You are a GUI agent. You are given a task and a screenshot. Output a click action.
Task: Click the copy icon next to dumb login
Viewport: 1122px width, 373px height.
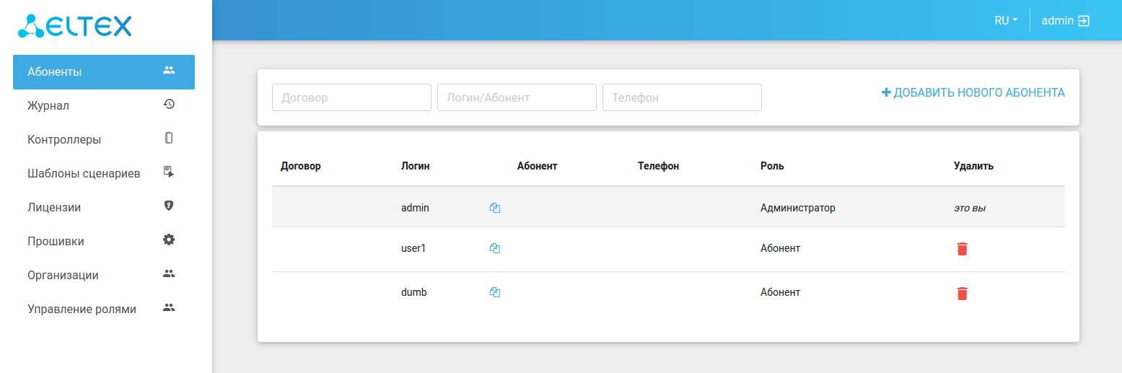pos(495,292)
